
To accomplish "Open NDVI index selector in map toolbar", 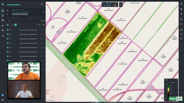I will tap(115, 3).
